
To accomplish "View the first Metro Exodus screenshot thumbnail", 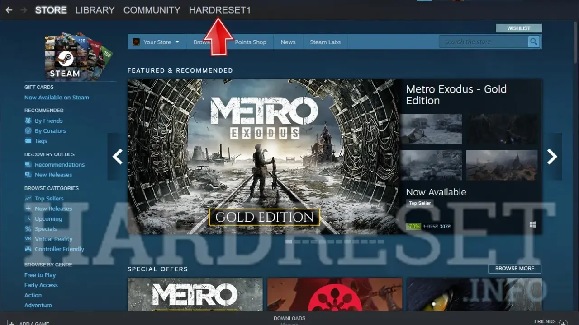I will (431, 129).
